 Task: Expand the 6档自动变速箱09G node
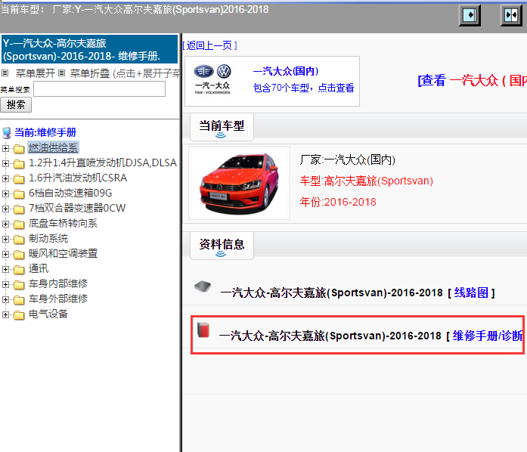click(x=5, y=193)
